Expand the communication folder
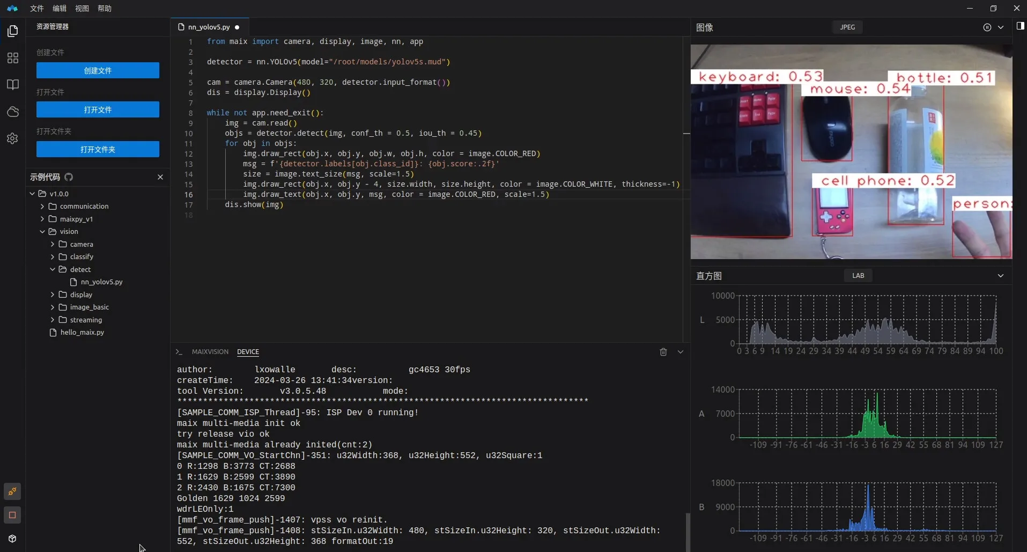This screenshot has width=1027, height=552. (x=84, y=207)
